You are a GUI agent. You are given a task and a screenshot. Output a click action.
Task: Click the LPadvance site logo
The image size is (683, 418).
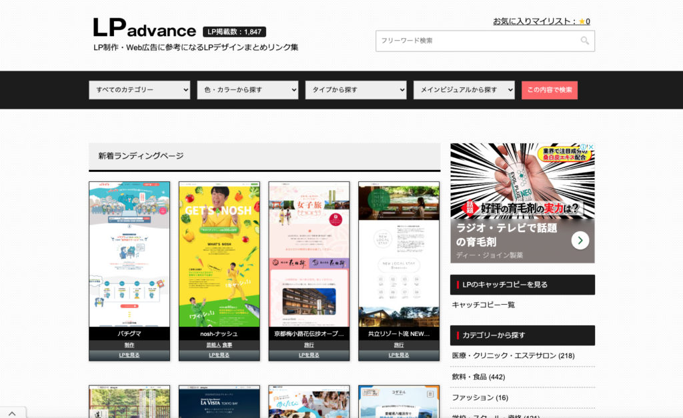coord(144,28)
